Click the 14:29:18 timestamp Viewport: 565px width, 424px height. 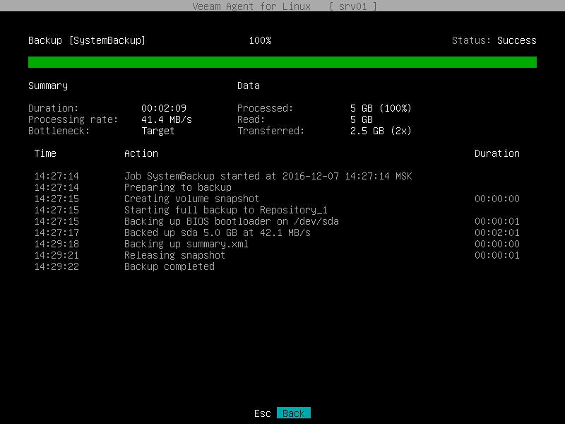coord(56,244)
